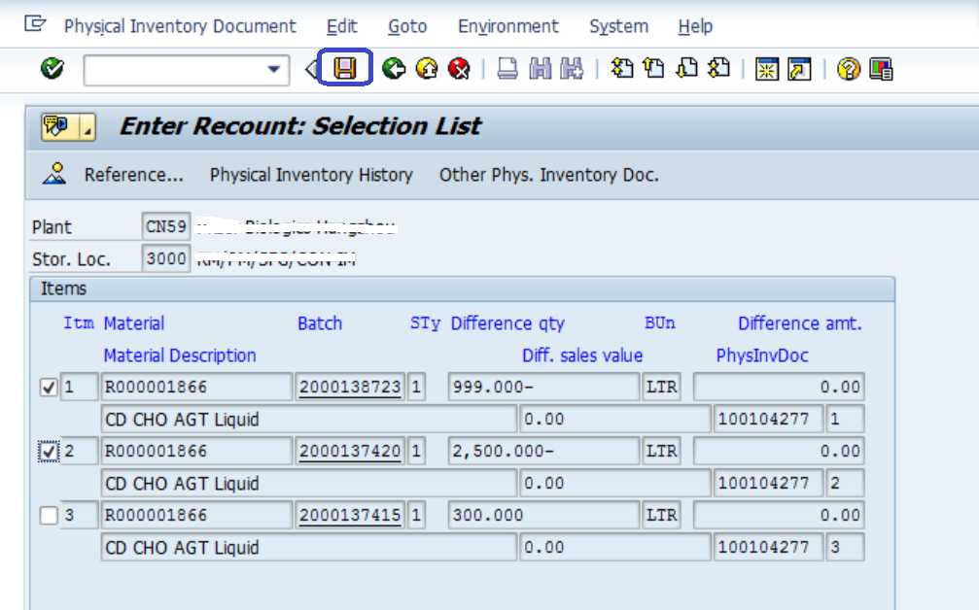Open the Help menu
Viewport: 979px width, 610px height.
point(695,26)
